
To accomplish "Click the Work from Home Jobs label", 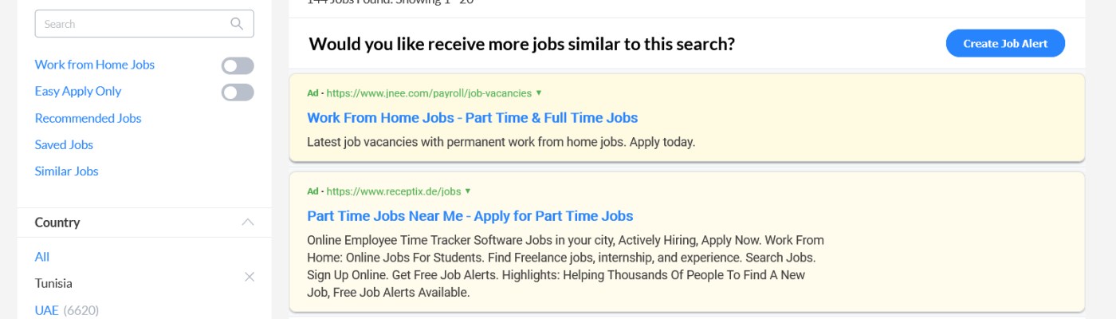I will [x=94, y=65].
